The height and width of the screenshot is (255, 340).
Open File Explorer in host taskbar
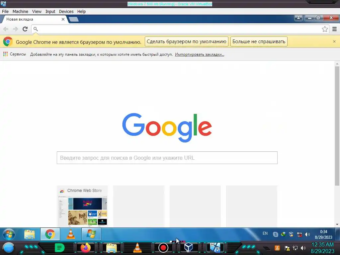(x=112, y=248)
